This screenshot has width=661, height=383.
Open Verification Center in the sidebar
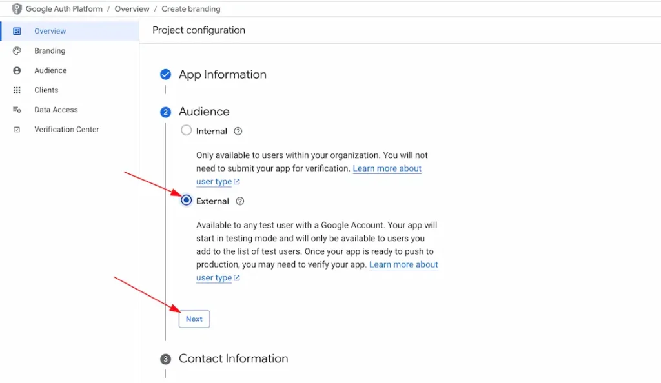click(x=66, y=130)
